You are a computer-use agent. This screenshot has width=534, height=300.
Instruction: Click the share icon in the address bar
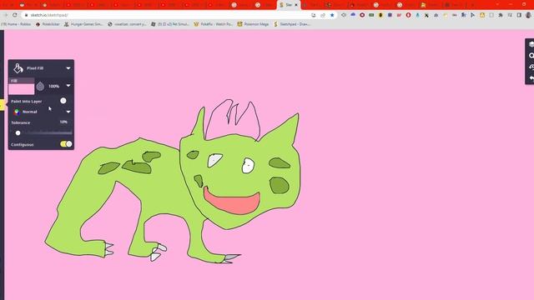pyautogui.click(x=323, y=15)
